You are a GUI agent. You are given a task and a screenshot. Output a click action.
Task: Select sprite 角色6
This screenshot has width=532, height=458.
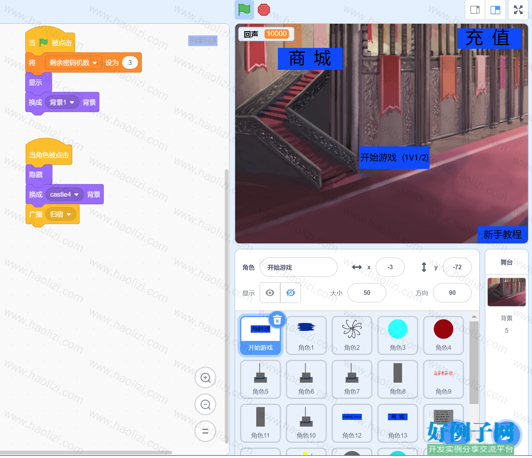306,379
